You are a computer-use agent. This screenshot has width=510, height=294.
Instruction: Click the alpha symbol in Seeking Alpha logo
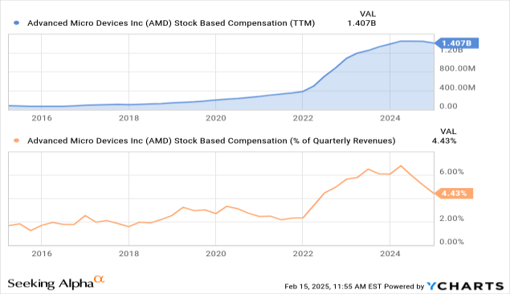100,280
